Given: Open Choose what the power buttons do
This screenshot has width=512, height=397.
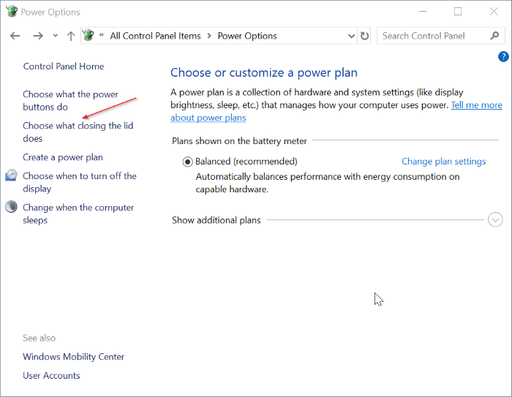Looking at the screenshot, I should (x=70, y=101).
